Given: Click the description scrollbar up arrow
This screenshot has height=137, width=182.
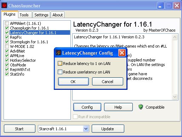Looking at the screenshot, I should pyautogui.click(x=175, y=37).
